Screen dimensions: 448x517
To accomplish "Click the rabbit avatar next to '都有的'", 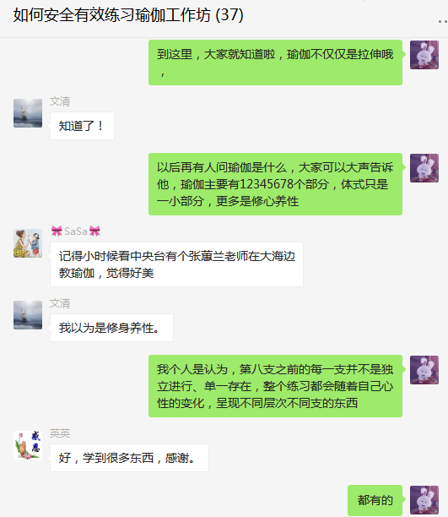I will click(x=424, y=500).
